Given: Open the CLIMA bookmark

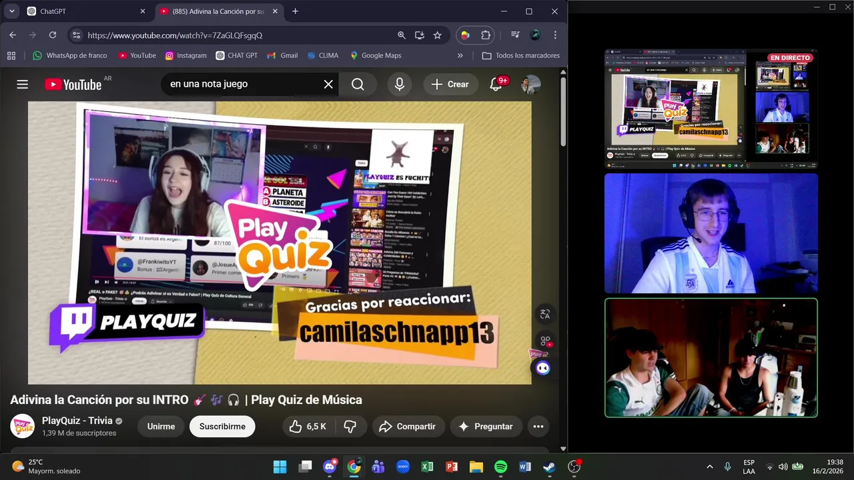Looking at the screenshot, I should point(323,55).
